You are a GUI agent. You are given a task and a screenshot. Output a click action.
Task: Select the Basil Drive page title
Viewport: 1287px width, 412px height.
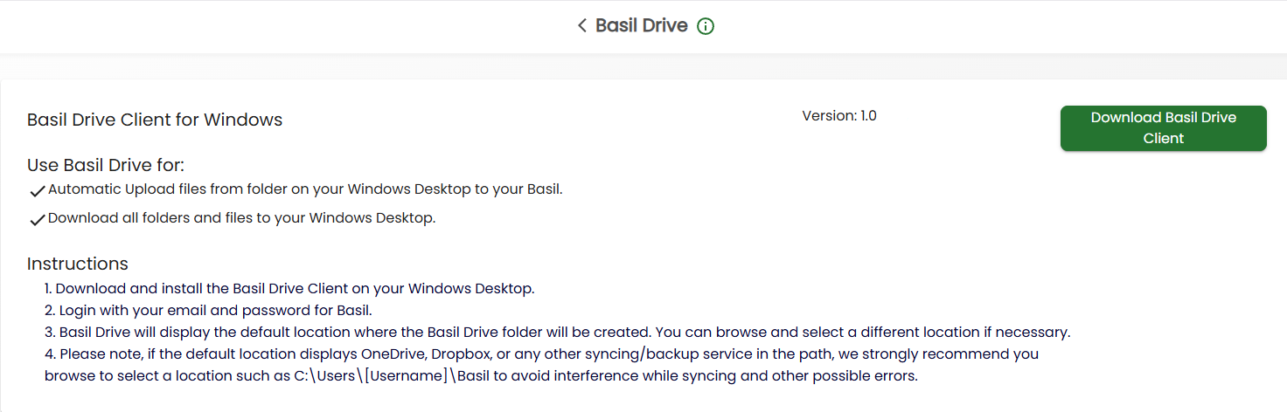point(641,26)
